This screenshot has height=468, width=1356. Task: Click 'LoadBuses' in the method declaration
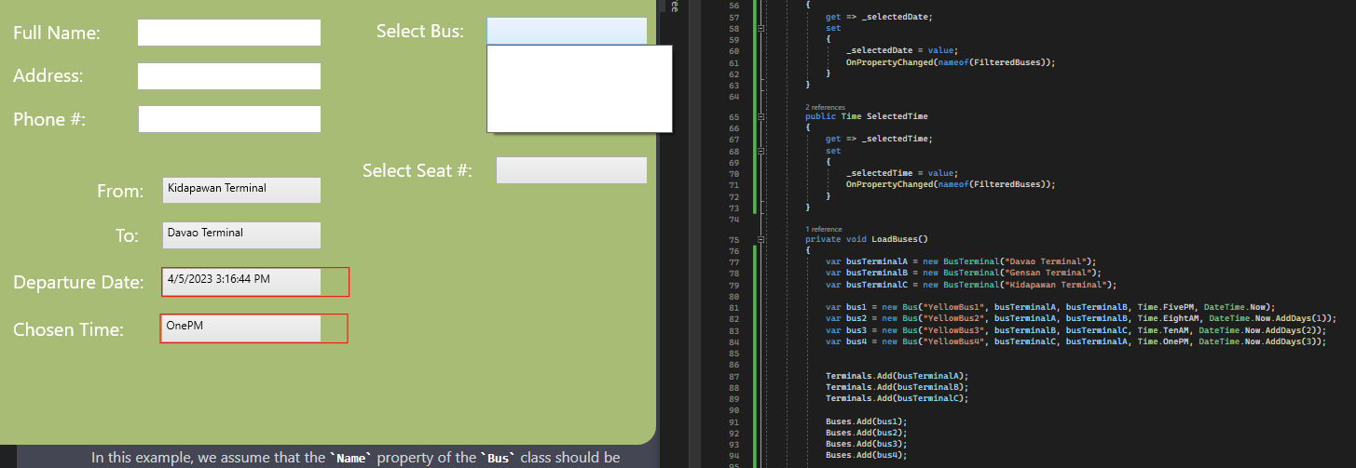click(893, 240)
